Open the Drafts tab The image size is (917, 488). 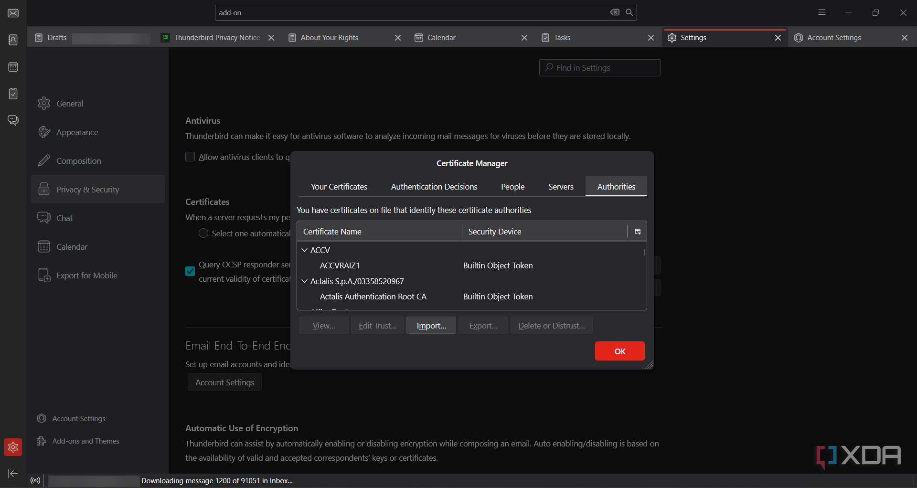91,38
